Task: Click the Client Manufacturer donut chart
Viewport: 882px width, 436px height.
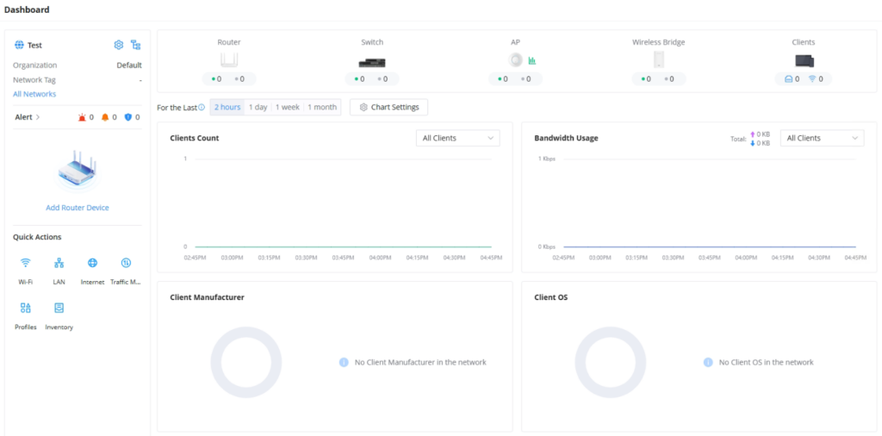Action: [x=246, y=363]
